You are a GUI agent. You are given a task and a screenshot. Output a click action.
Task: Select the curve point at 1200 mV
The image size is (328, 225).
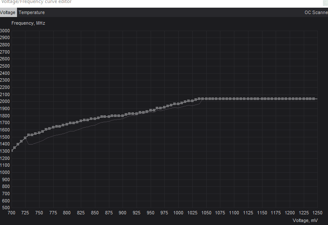pos(290,99)
